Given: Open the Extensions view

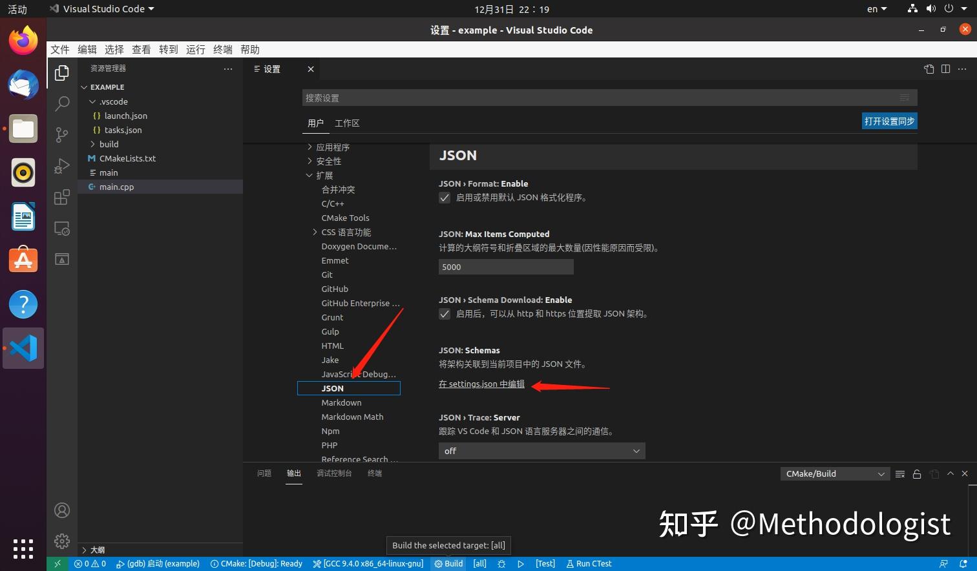Looking at the screenshot, I should point(62,197).
